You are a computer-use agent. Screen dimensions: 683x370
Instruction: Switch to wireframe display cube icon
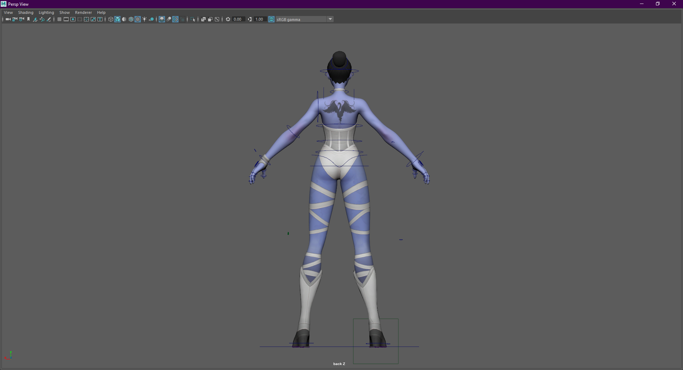pos(111,19)
